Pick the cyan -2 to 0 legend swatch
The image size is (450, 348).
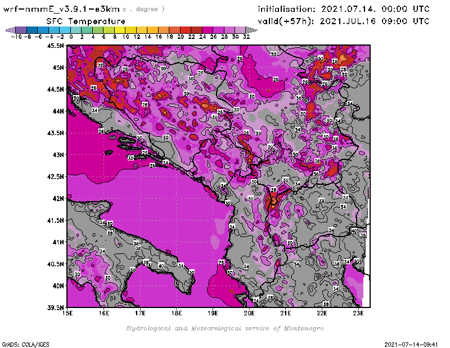pos(65,30)
